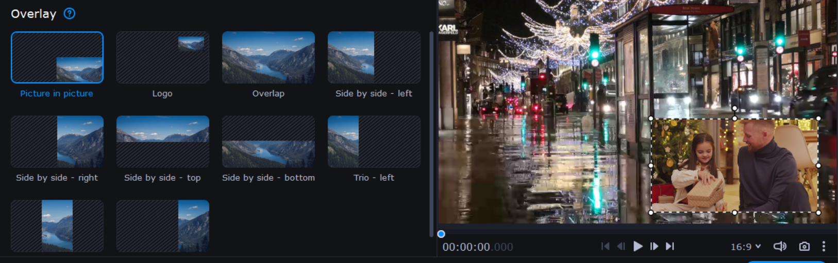Select Side by side - left layout
This screenshot has width=838, height=263.
click(374, 58)
